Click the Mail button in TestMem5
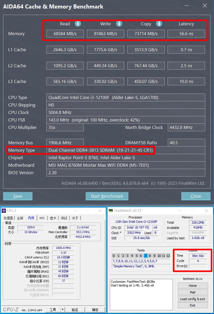This screenshot has height=314, width=214. click(193, 292)
